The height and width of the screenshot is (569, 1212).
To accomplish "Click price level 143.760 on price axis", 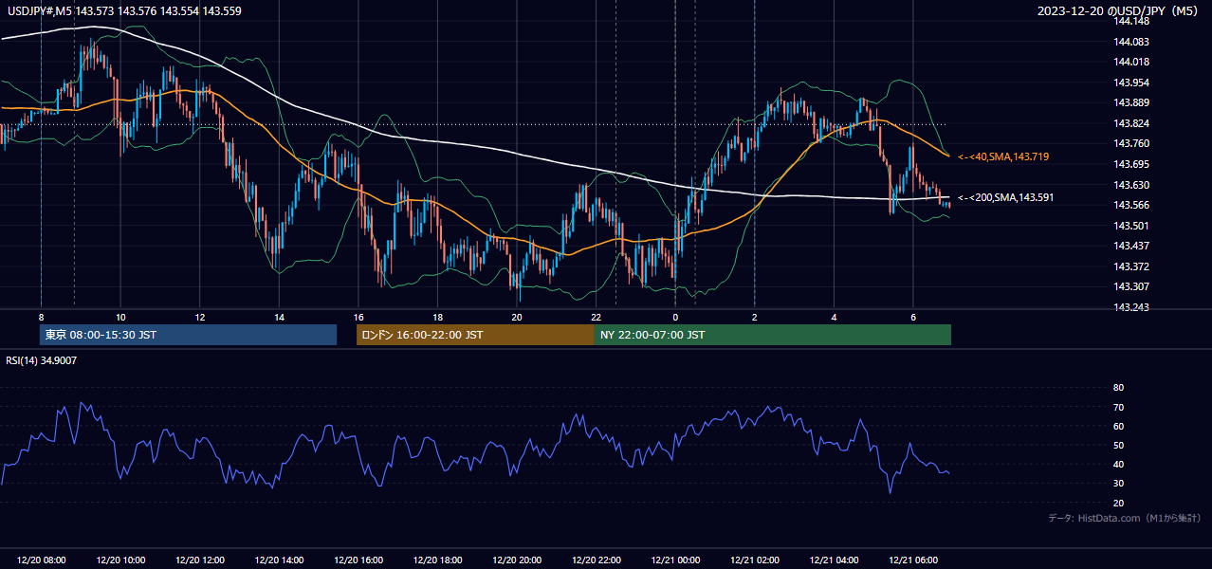I will click(1132, 144).
